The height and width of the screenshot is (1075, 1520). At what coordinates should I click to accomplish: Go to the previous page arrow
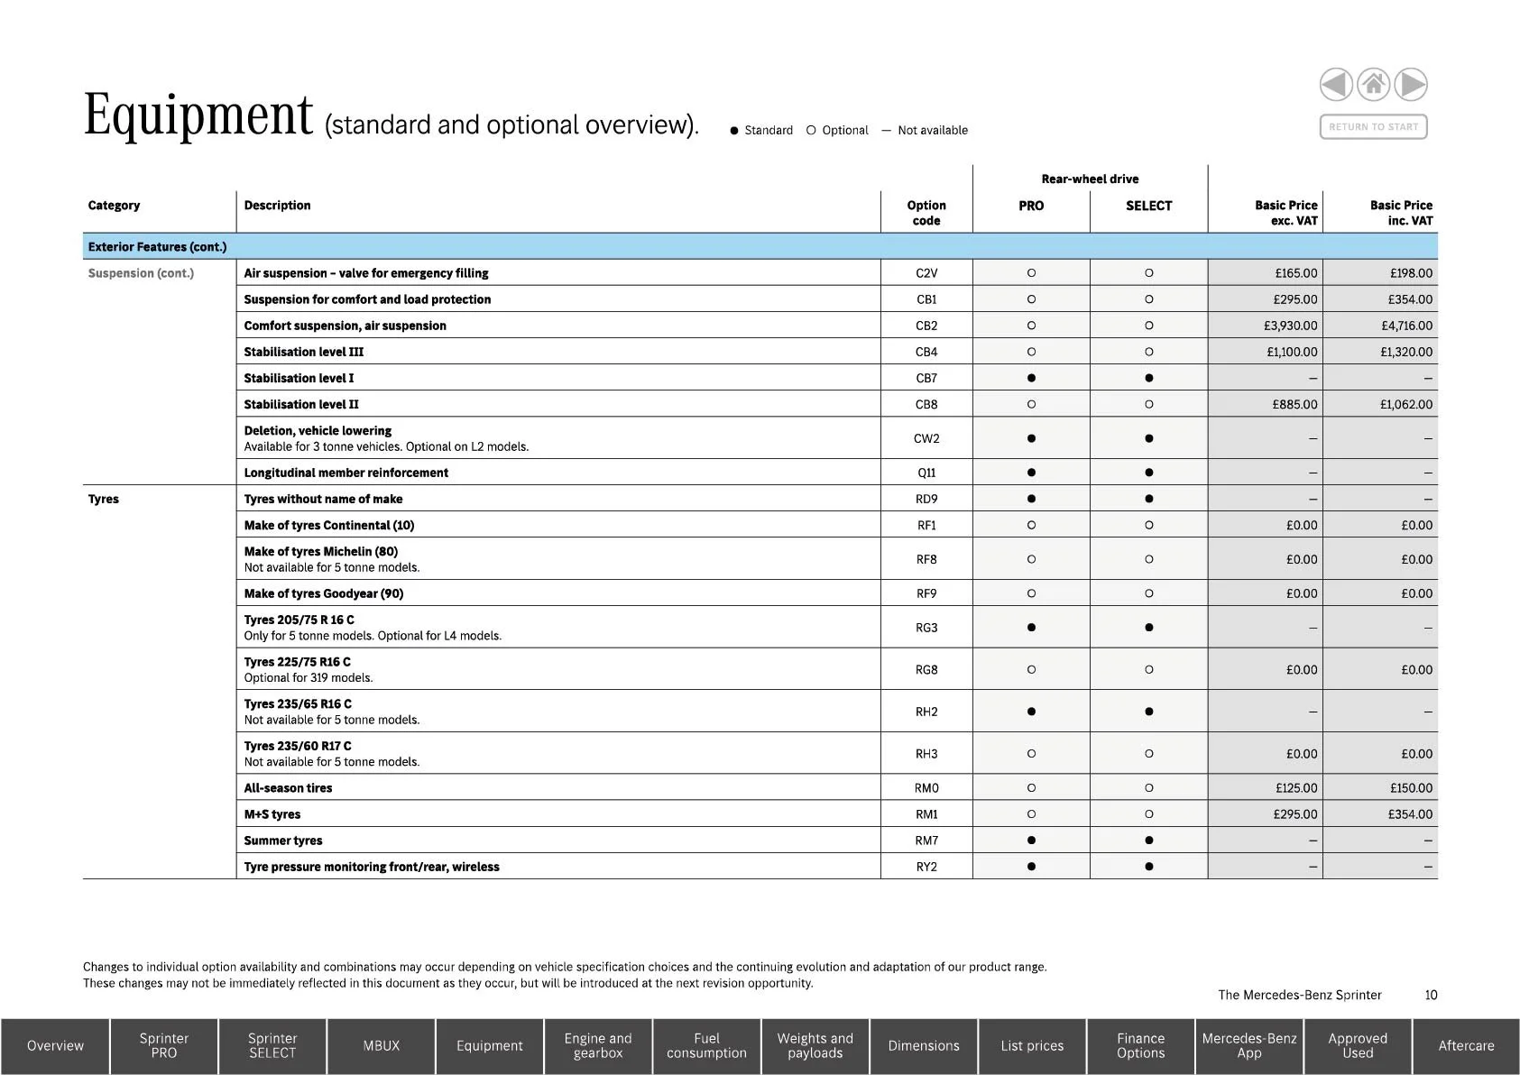[1336, 85]
